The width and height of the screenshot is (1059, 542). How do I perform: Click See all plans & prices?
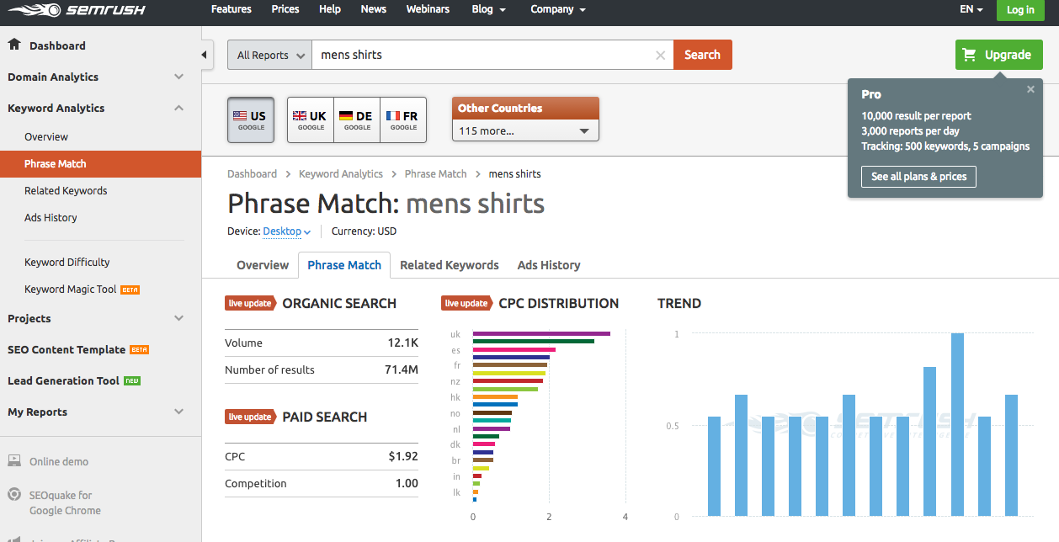(918, 177)
